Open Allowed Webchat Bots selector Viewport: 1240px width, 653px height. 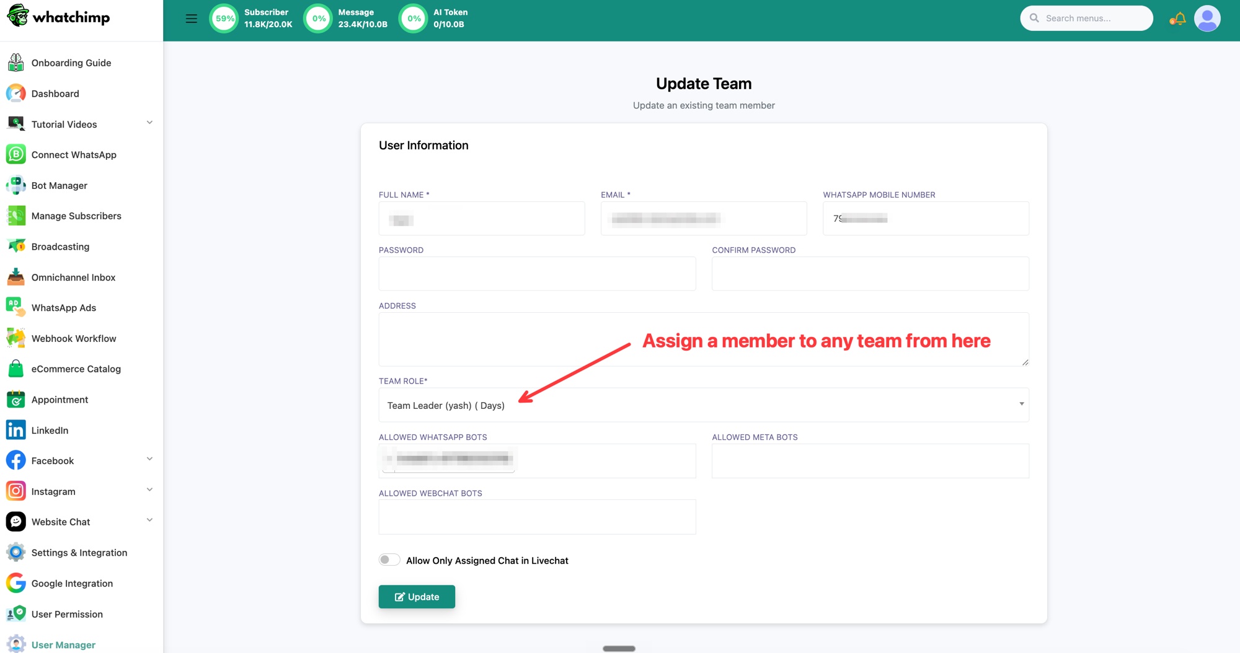537,517
